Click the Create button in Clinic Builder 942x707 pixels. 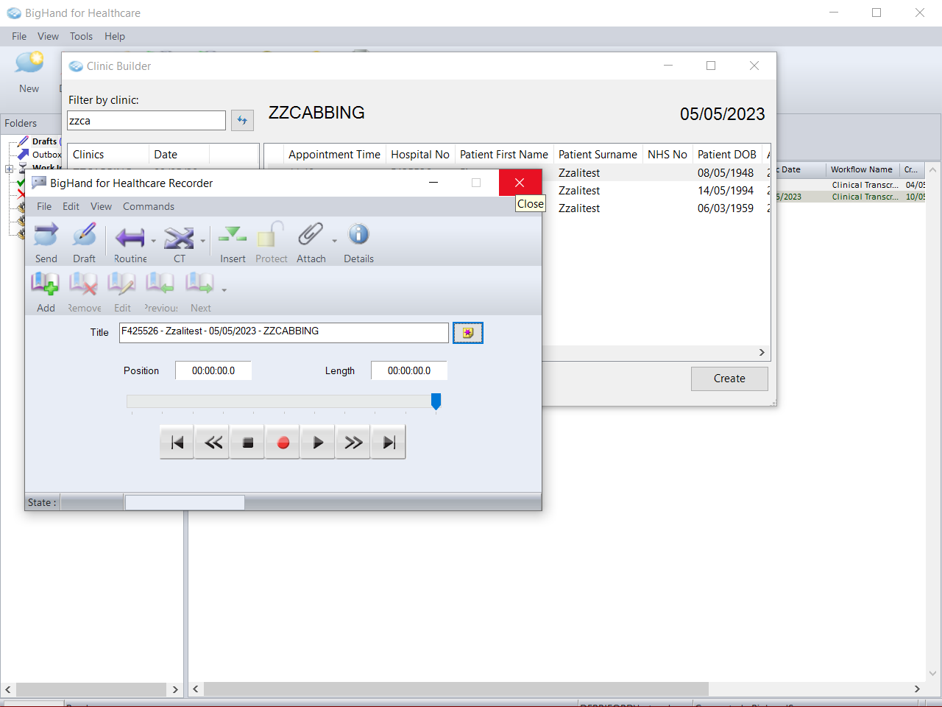point(729,379)
